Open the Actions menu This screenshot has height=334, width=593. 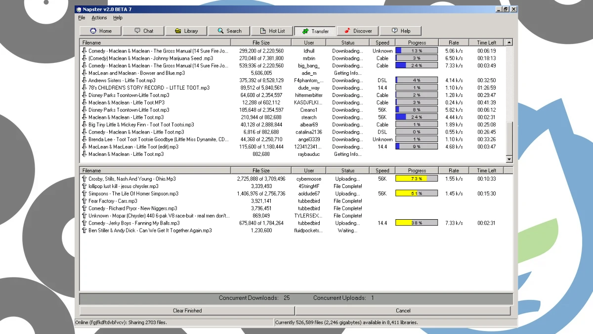(99, 18)
